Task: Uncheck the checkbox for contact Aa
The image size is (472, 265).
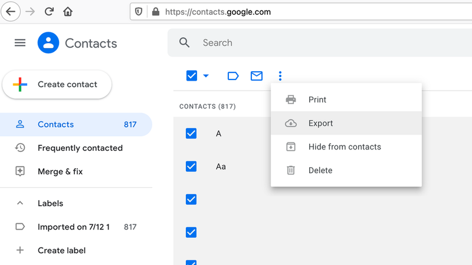Action: (x=191, y=167)
